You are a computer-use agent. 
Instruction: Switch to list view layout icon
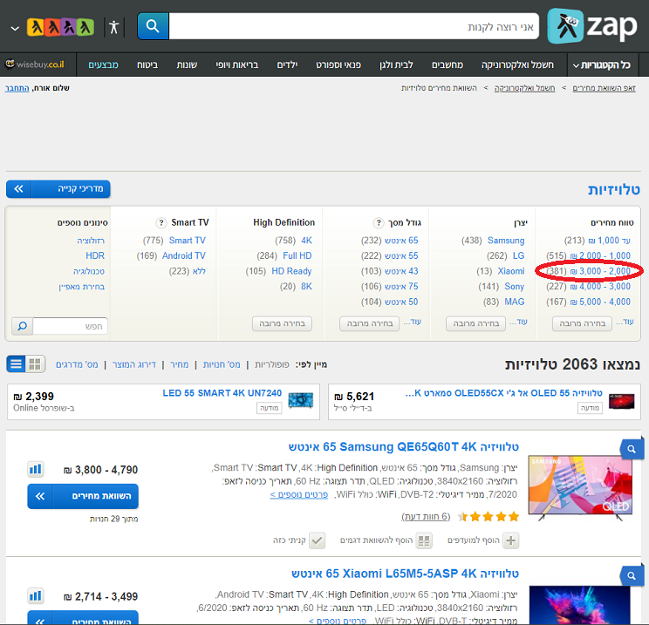(16, 363)
